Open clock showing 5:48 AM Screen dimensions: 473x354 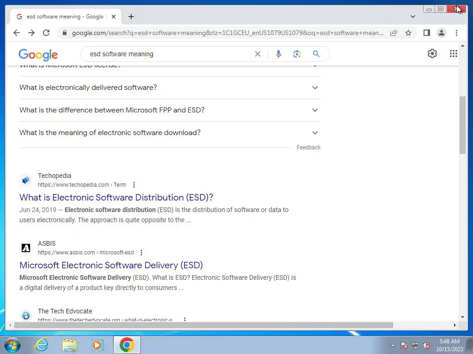(x=449, y=345)
